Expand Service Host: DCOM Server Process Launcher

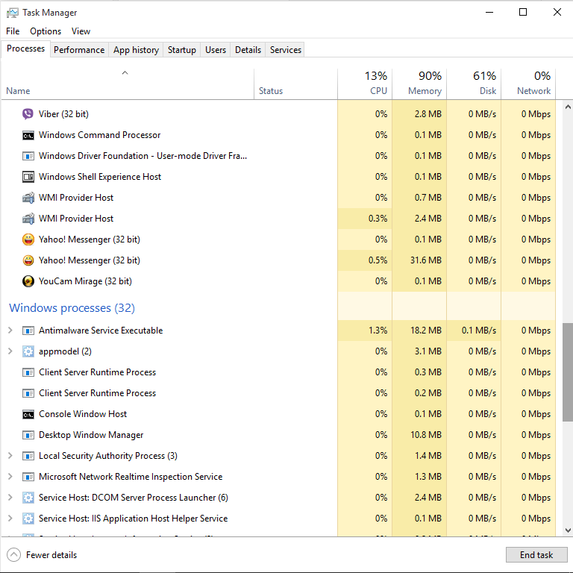pyautogui.click(x=10, y=498)
